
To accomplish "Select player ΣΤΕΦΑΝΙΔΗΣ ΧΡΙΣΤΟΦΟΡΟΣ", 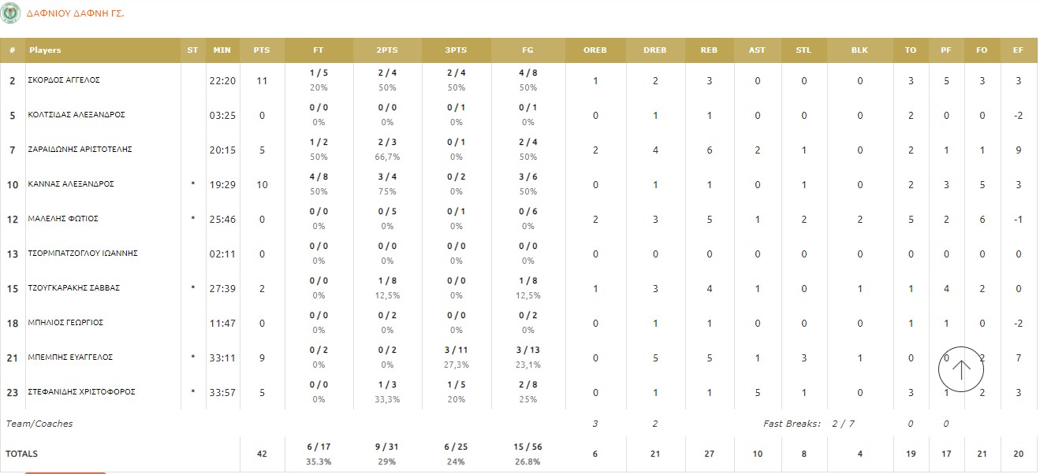I will [x=82, y=392].
